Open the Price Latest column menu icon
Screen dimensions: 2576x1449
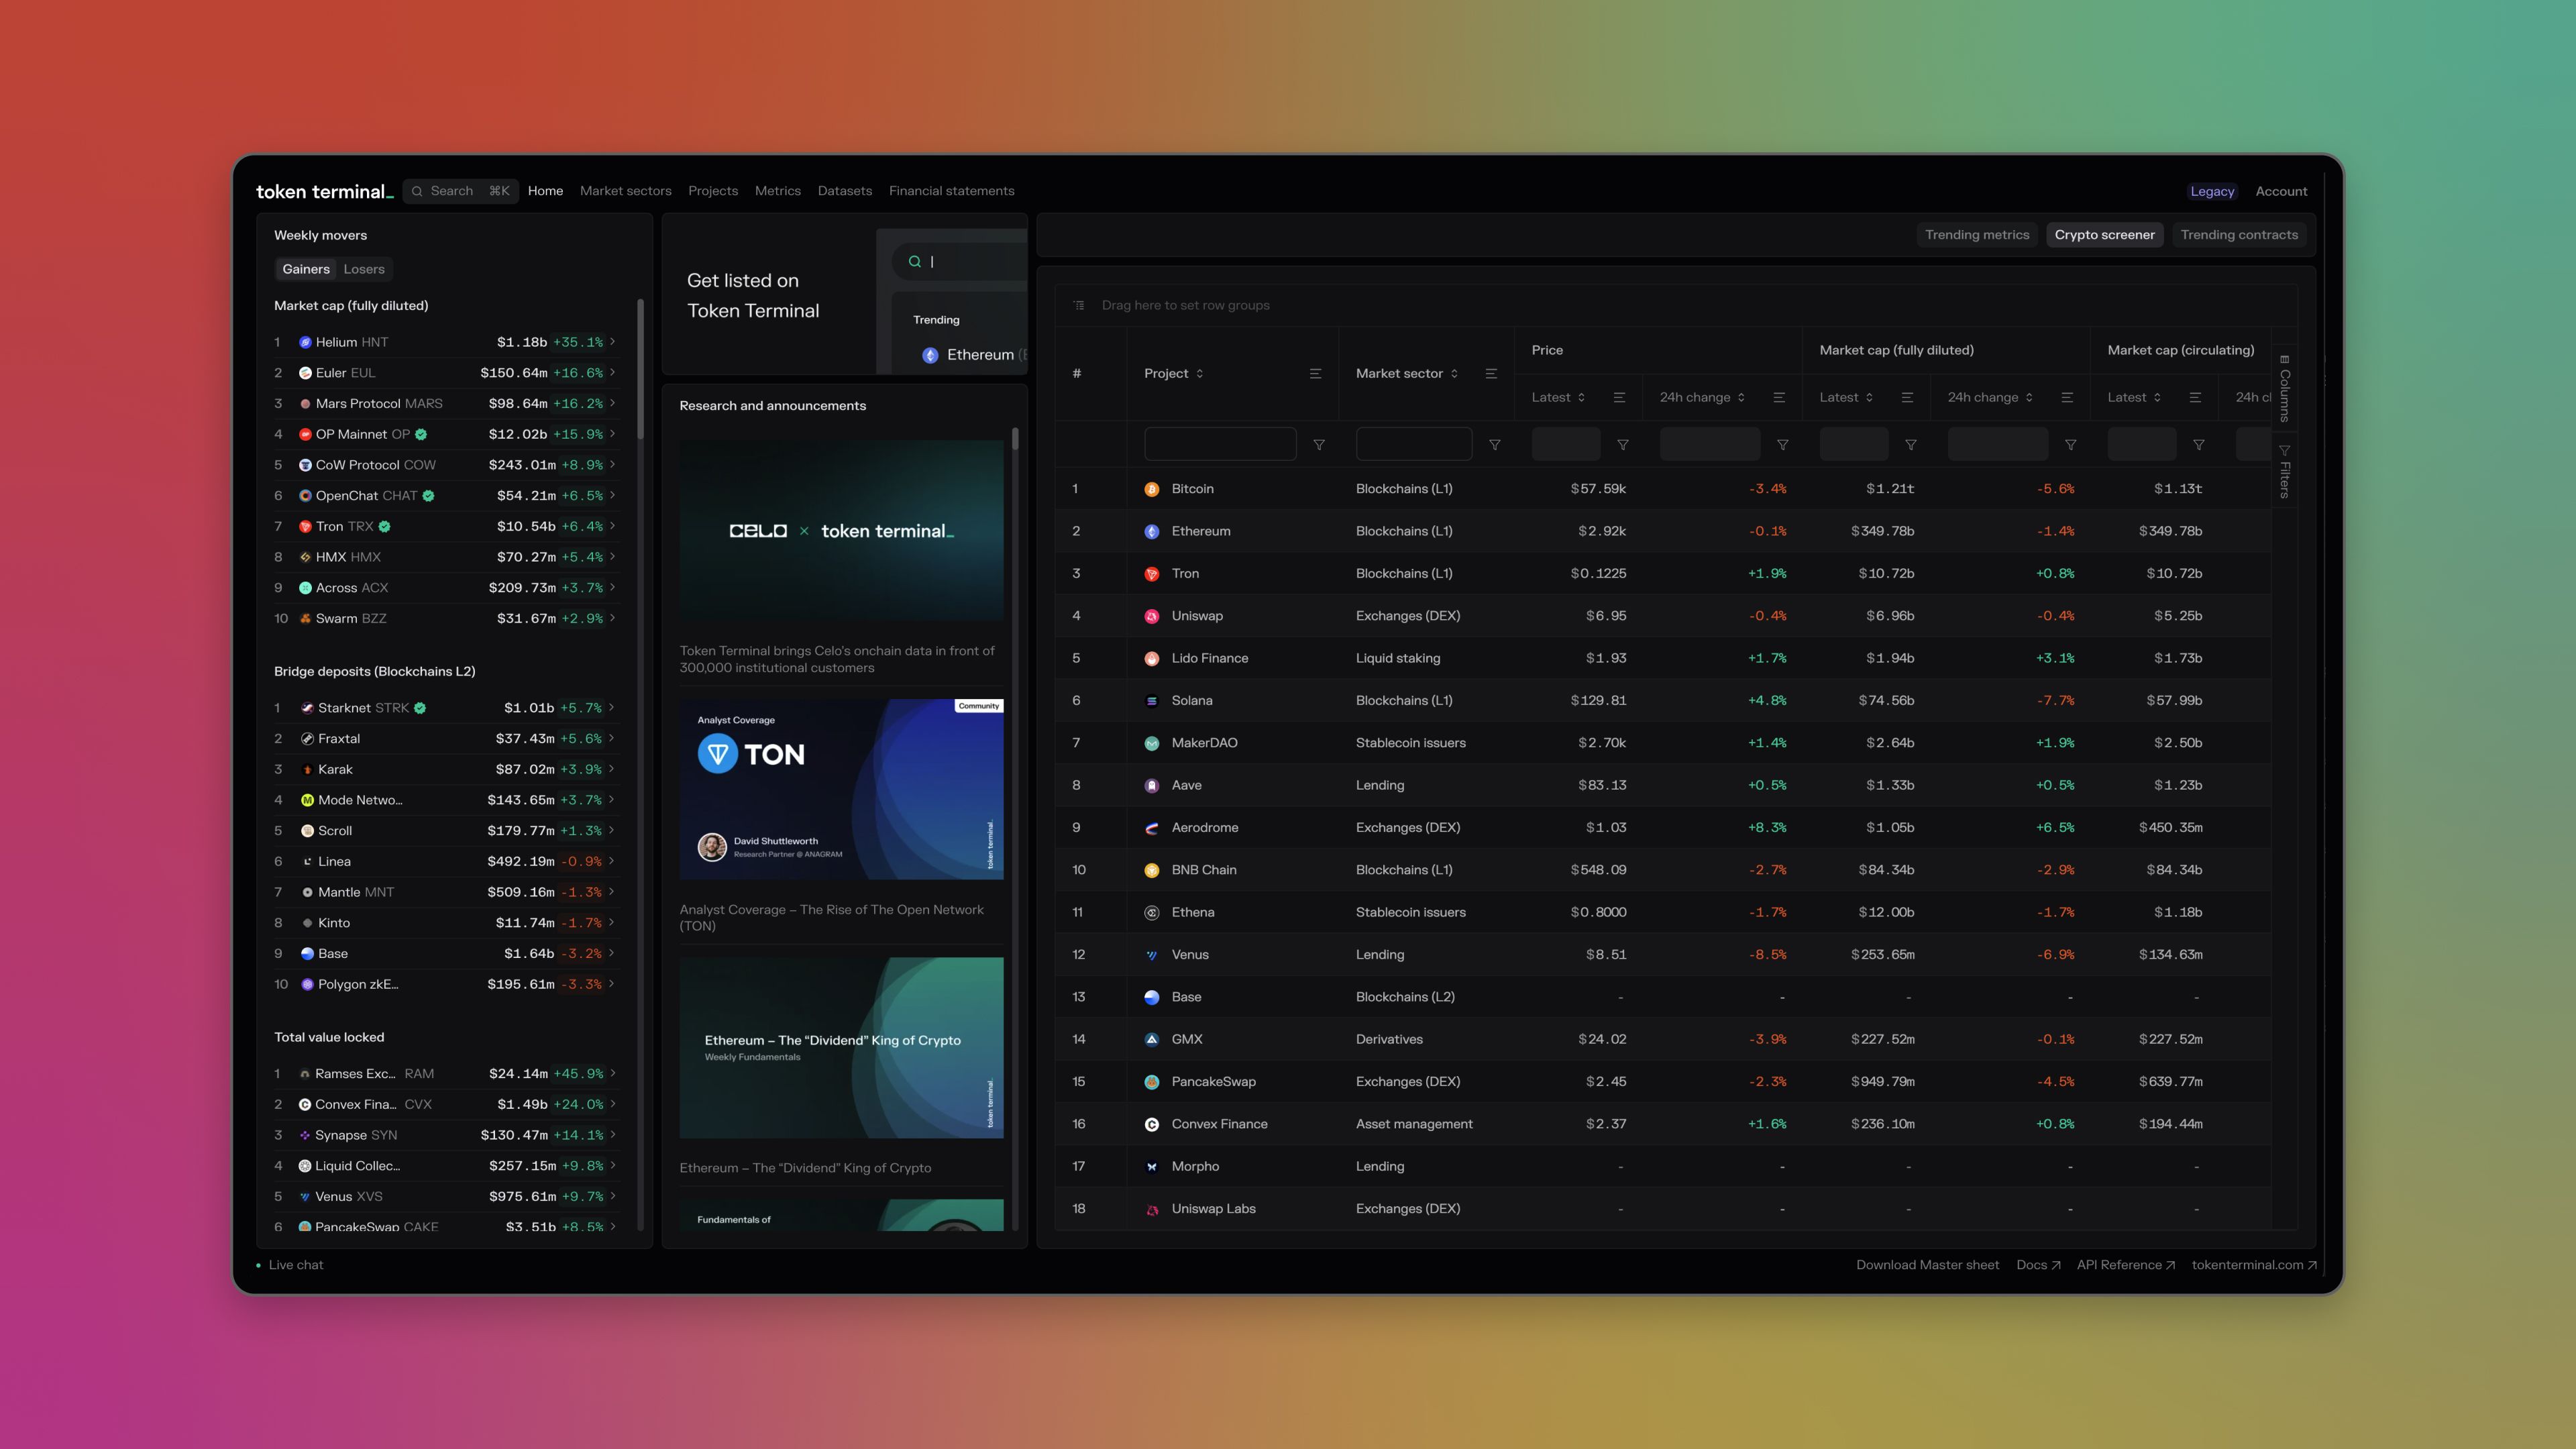1619,398
